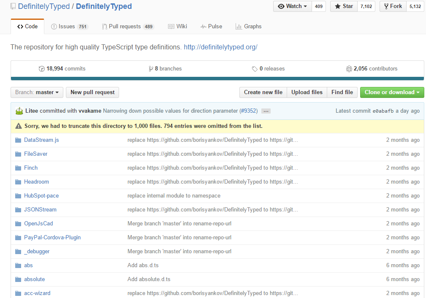Click the HubSpot-pace folder icon
The height and width of the screenshot is (298, 426).
[18, 196]
